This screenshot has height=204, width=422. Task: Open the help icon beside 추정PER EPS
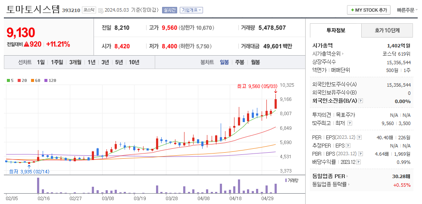[348, 146]
